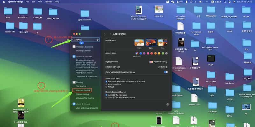
Task: Select the RESP terminal file icon
Action: [211, 58]
